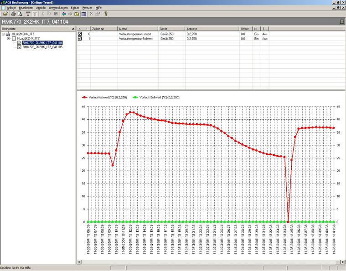Viewport: 346px width, 271px height.
Task: Select root node HLab2K2HK_IT7 label
Action: pyautogui.click(x=23, y=34)
